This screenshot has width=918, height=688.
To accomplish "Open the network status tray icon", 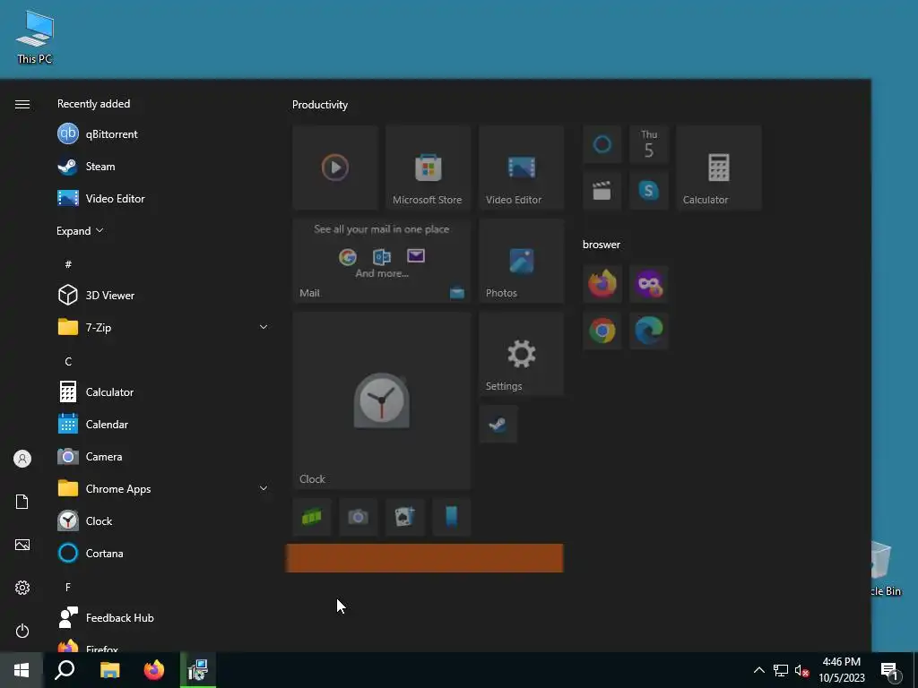I will click(x=781, y=670).
